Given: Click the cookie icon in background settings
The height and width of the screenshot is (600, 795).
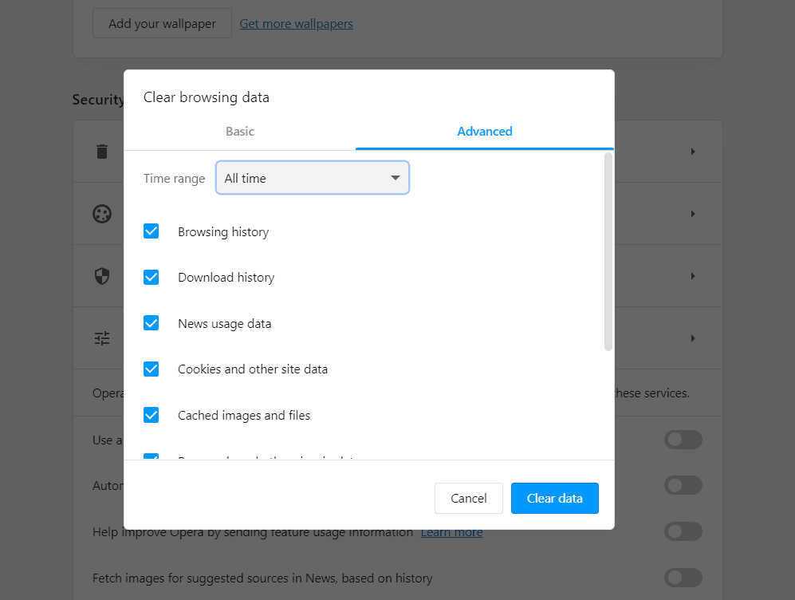Looking at the screenshot, I should pos(102,214).
